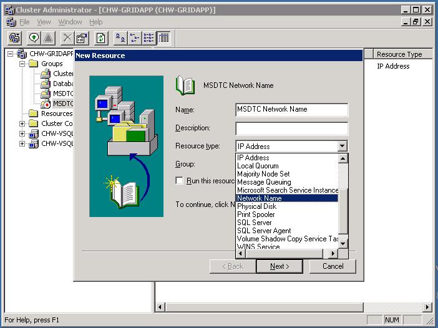Image resolution: width=438 pixels, height=328 pixels.
Task: Choose Local Quorum resource type
Action: [x=287, y=166]
